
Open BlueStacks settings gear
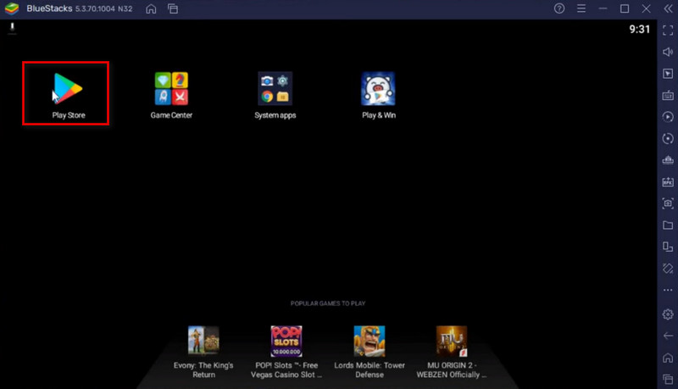click(x=668, y=314)
